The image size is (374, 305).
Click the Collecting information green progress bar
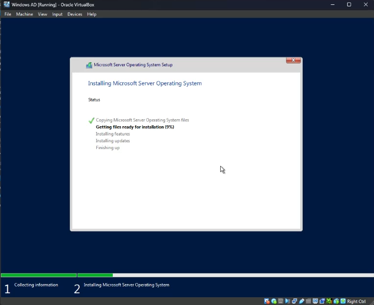39,275
